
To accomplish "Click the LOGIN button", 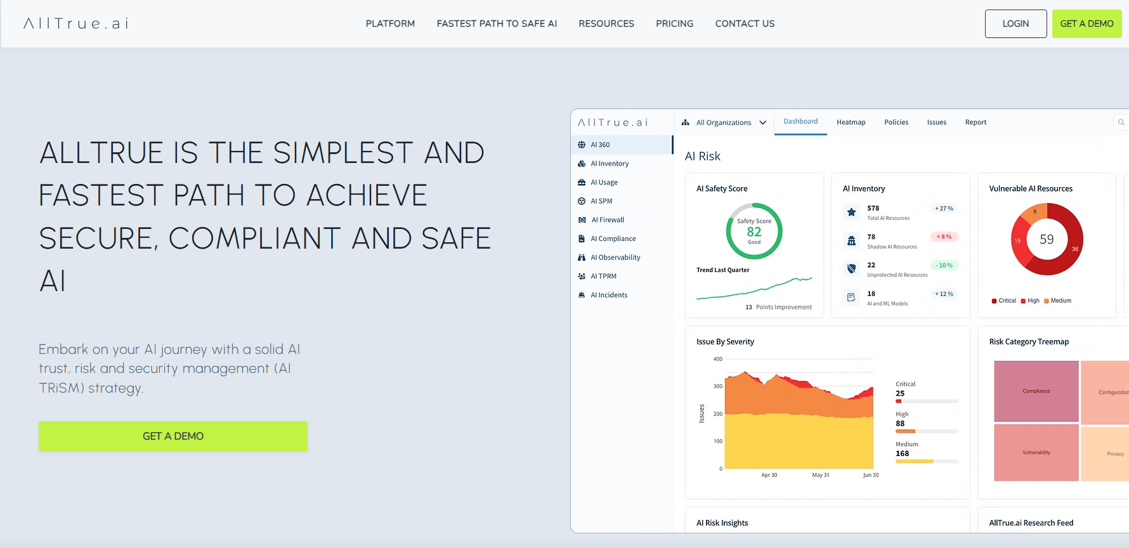I will pyautogui.click(x=1015, y=23).
